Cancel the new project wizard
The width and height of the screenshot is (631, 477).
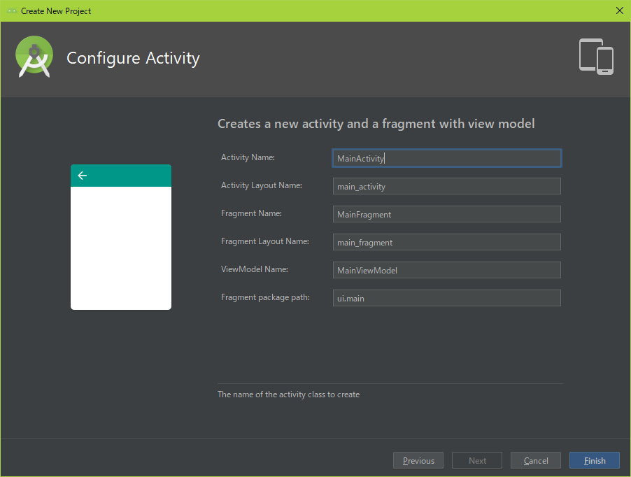tap(536, 460)
